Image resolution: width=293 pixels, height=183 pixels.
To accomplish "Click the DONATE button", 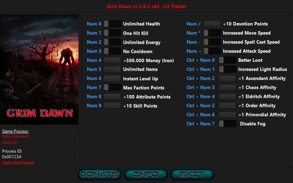I will [x=99, y=175].
